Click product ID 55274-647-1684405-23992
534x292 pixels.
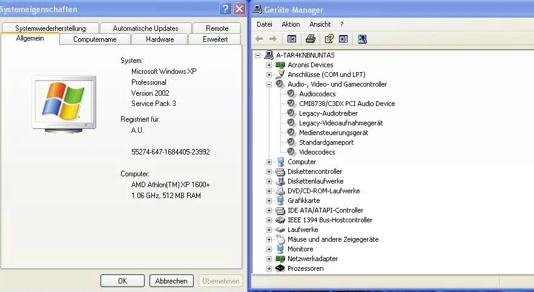pyautogui.click(x=171, y=152)
